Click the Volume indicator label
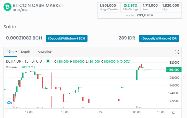The width and height of the screenshot is (187, 118). coord(11,67)
